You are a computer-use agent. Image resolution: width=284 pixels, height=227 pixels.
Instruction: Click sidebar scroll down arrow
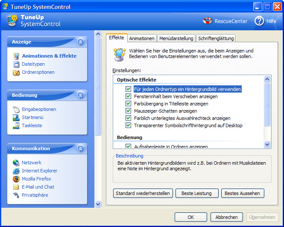point(98,204)
